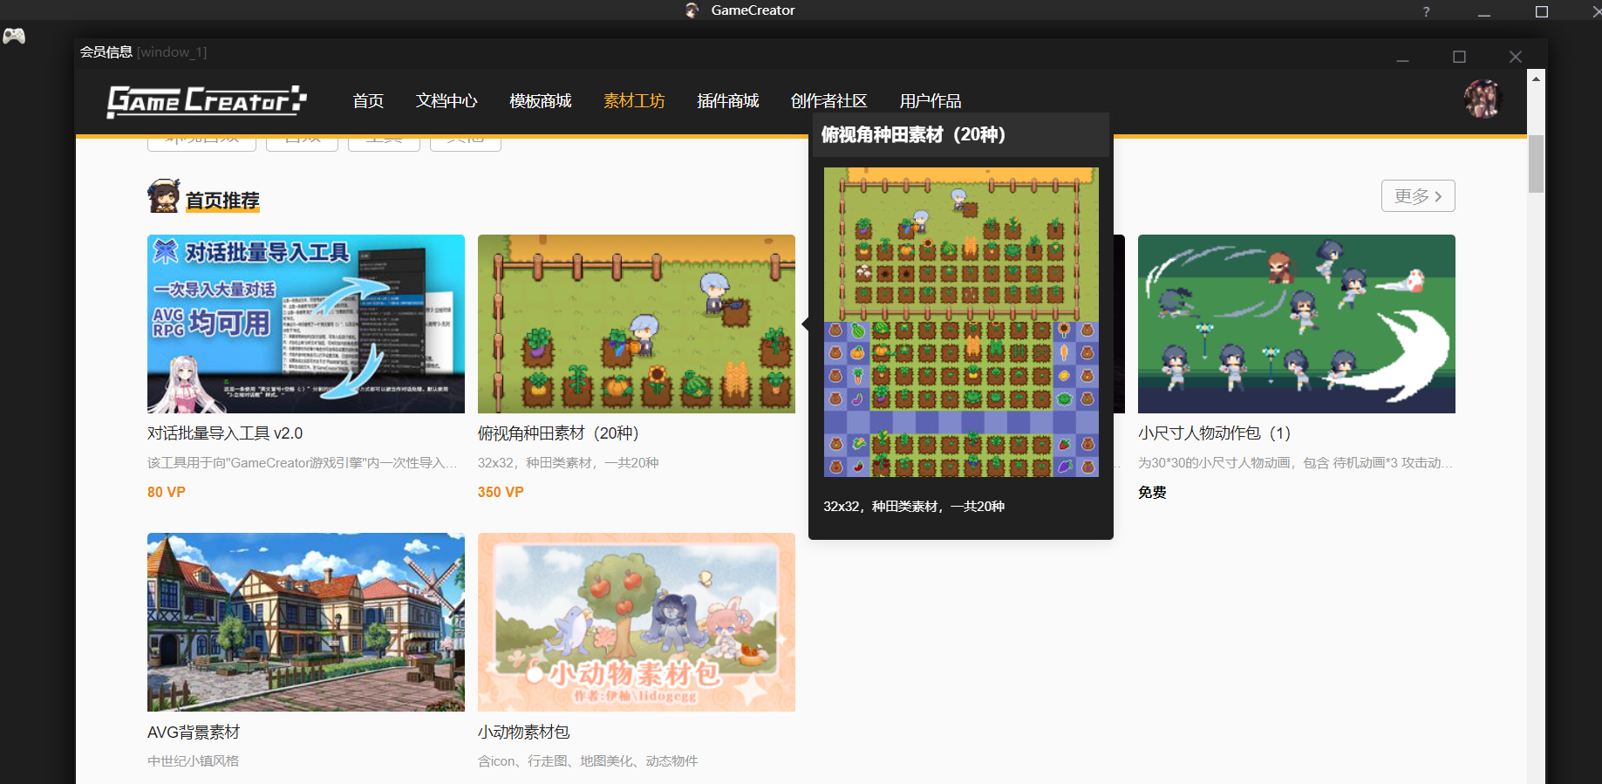Click the 更多 button
This screenshot has height=784, width=1602.
tap(1418, 196)
